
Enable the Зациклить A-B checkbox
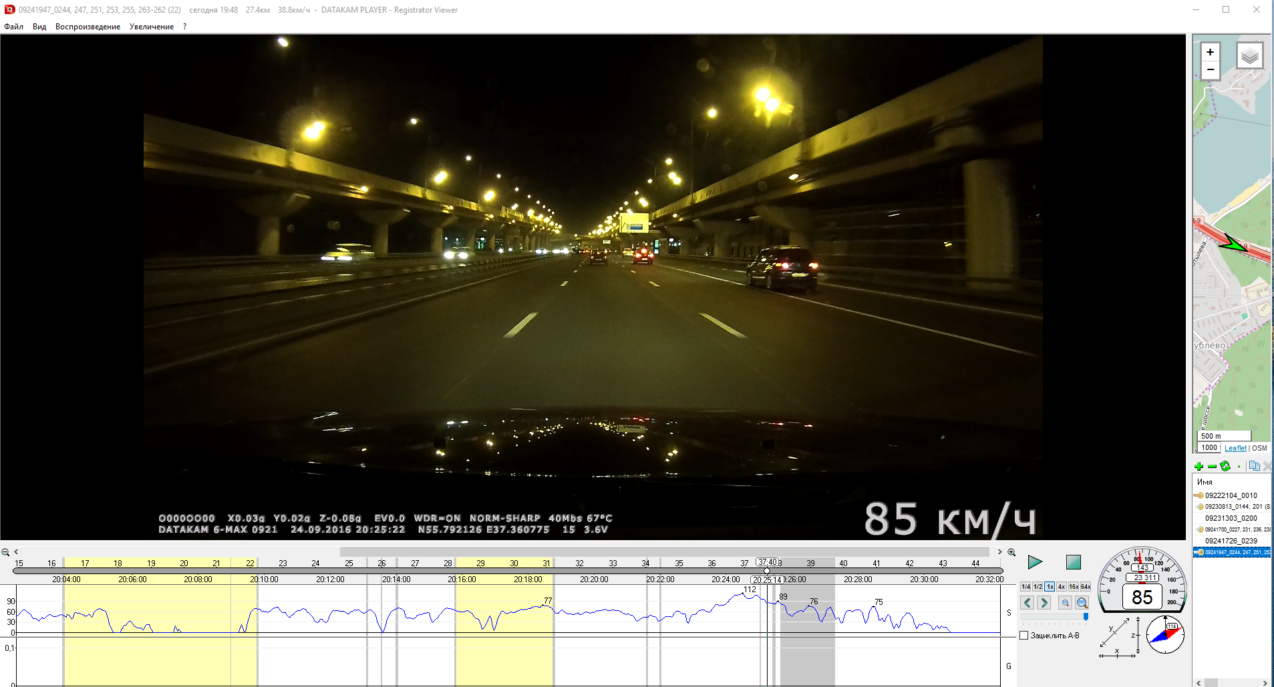(1024, 636)
